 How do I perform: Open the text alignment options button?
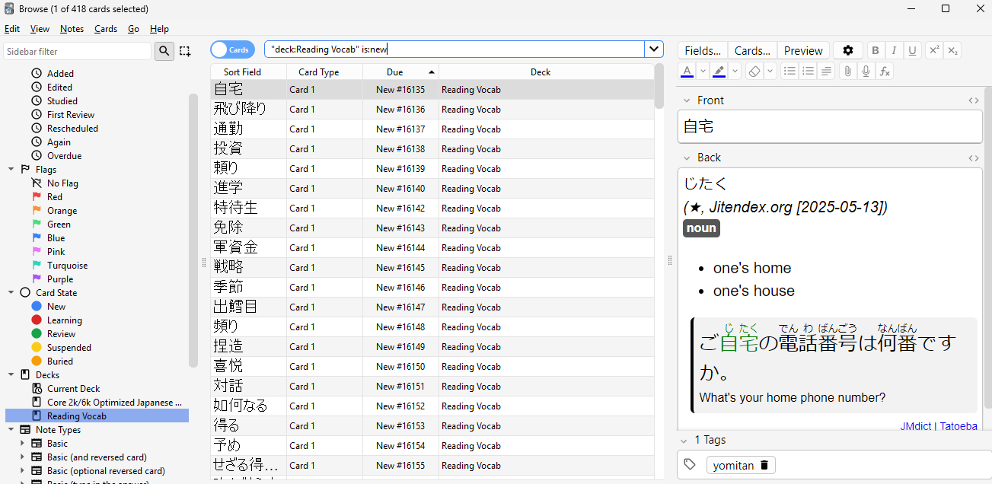(x=827, y=71)
